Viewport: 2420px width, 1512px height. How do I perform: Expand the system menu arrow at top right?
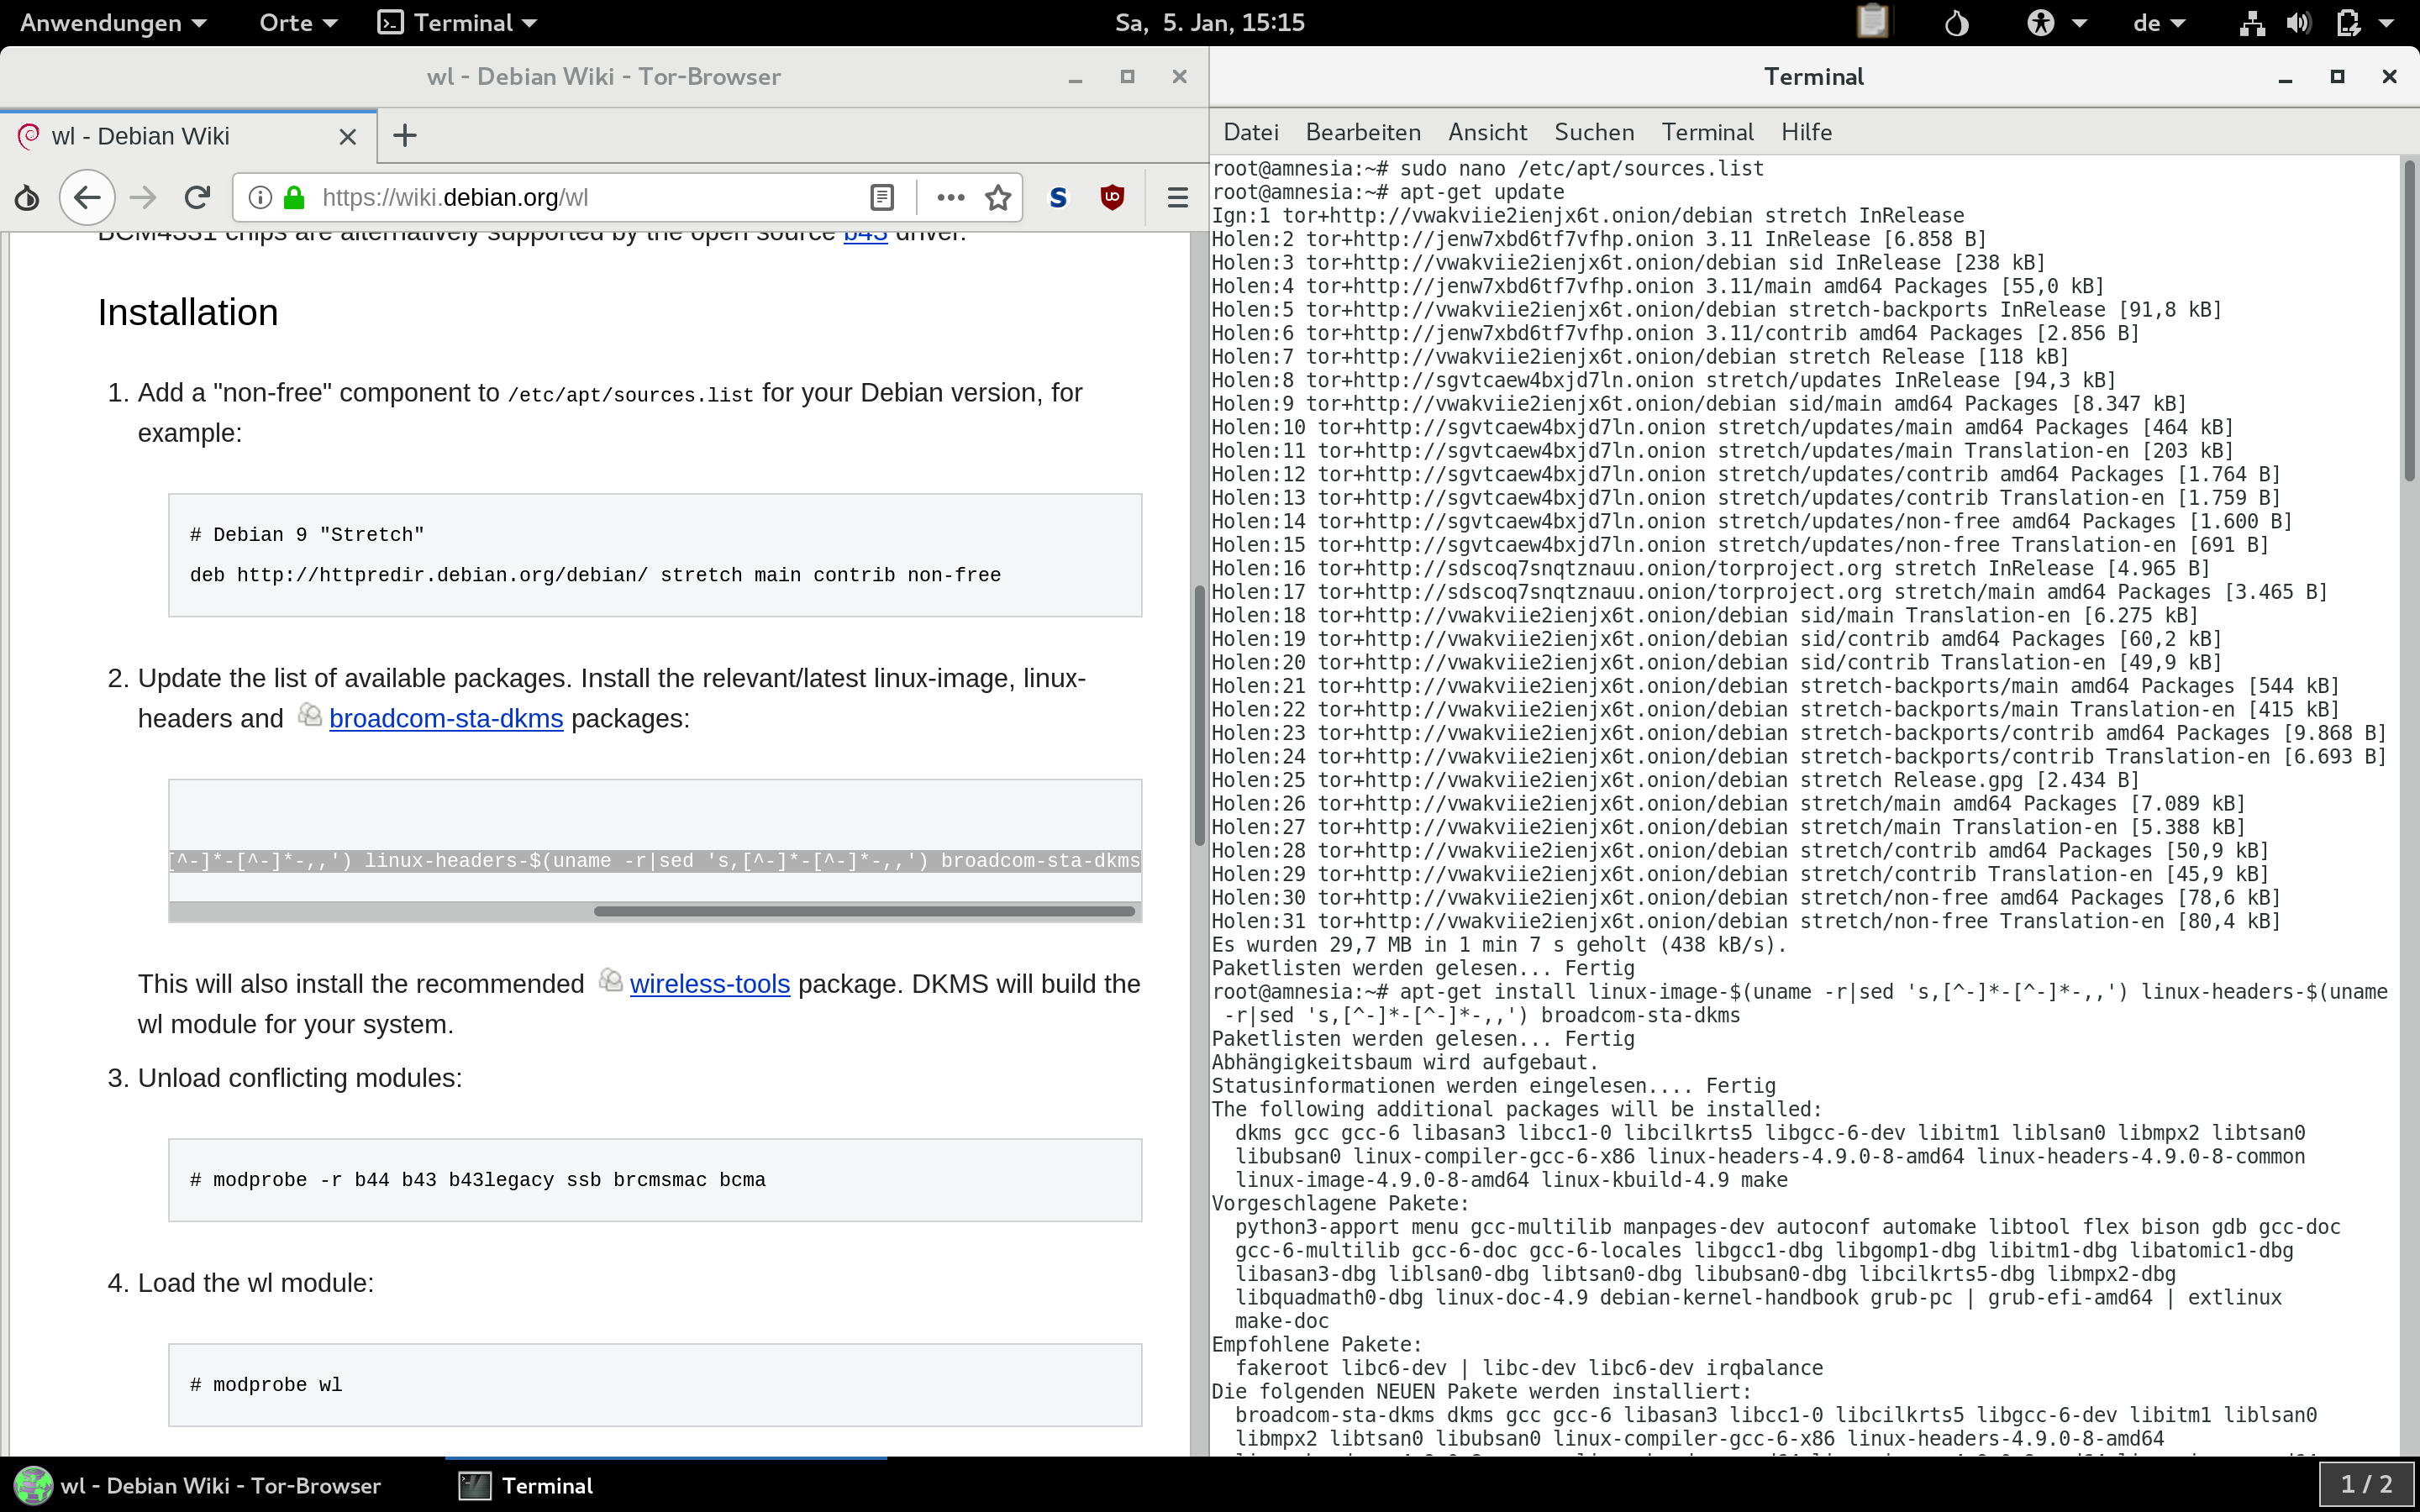[x=2386, y=23]
